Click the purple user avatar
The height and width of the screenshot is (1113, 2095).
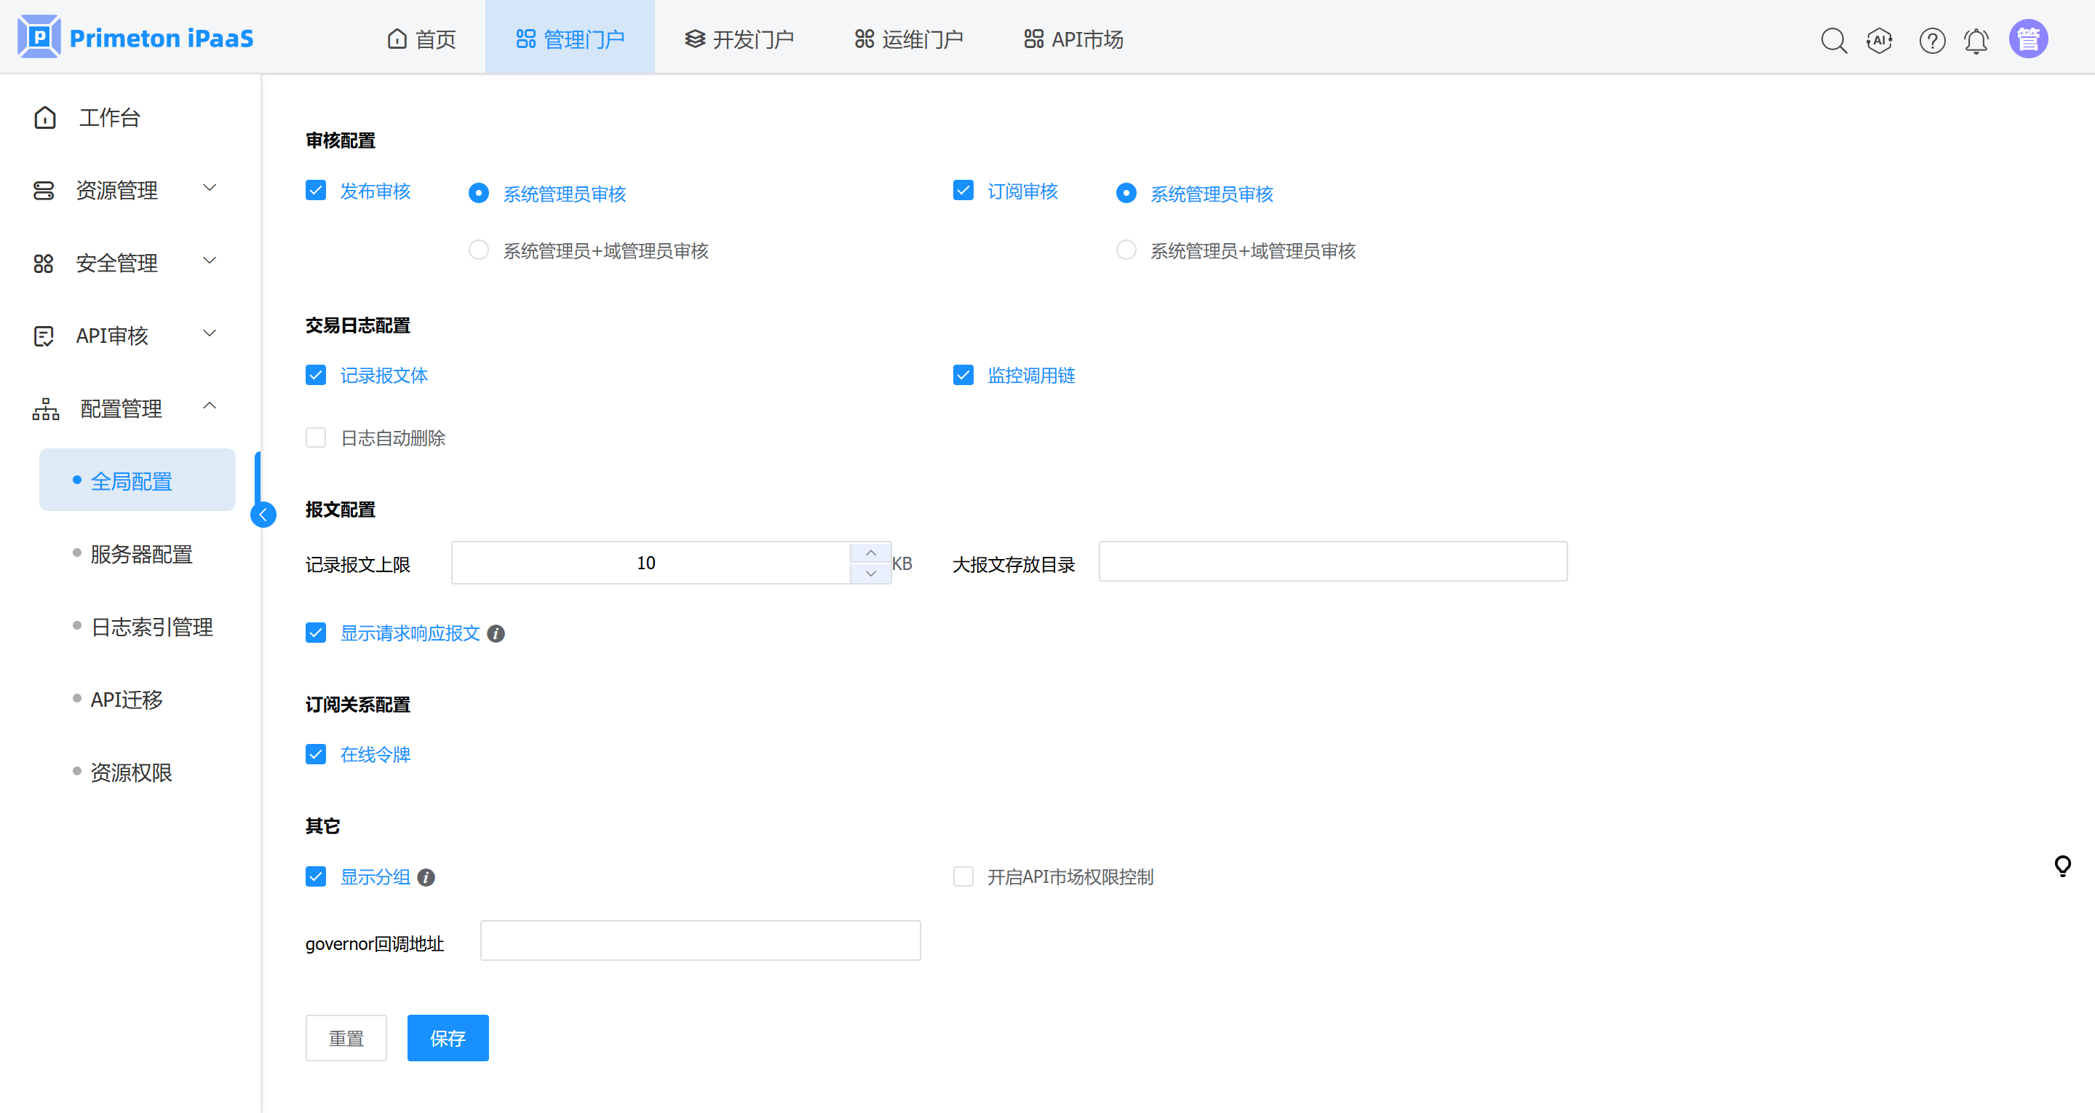tap(2028, 39)
